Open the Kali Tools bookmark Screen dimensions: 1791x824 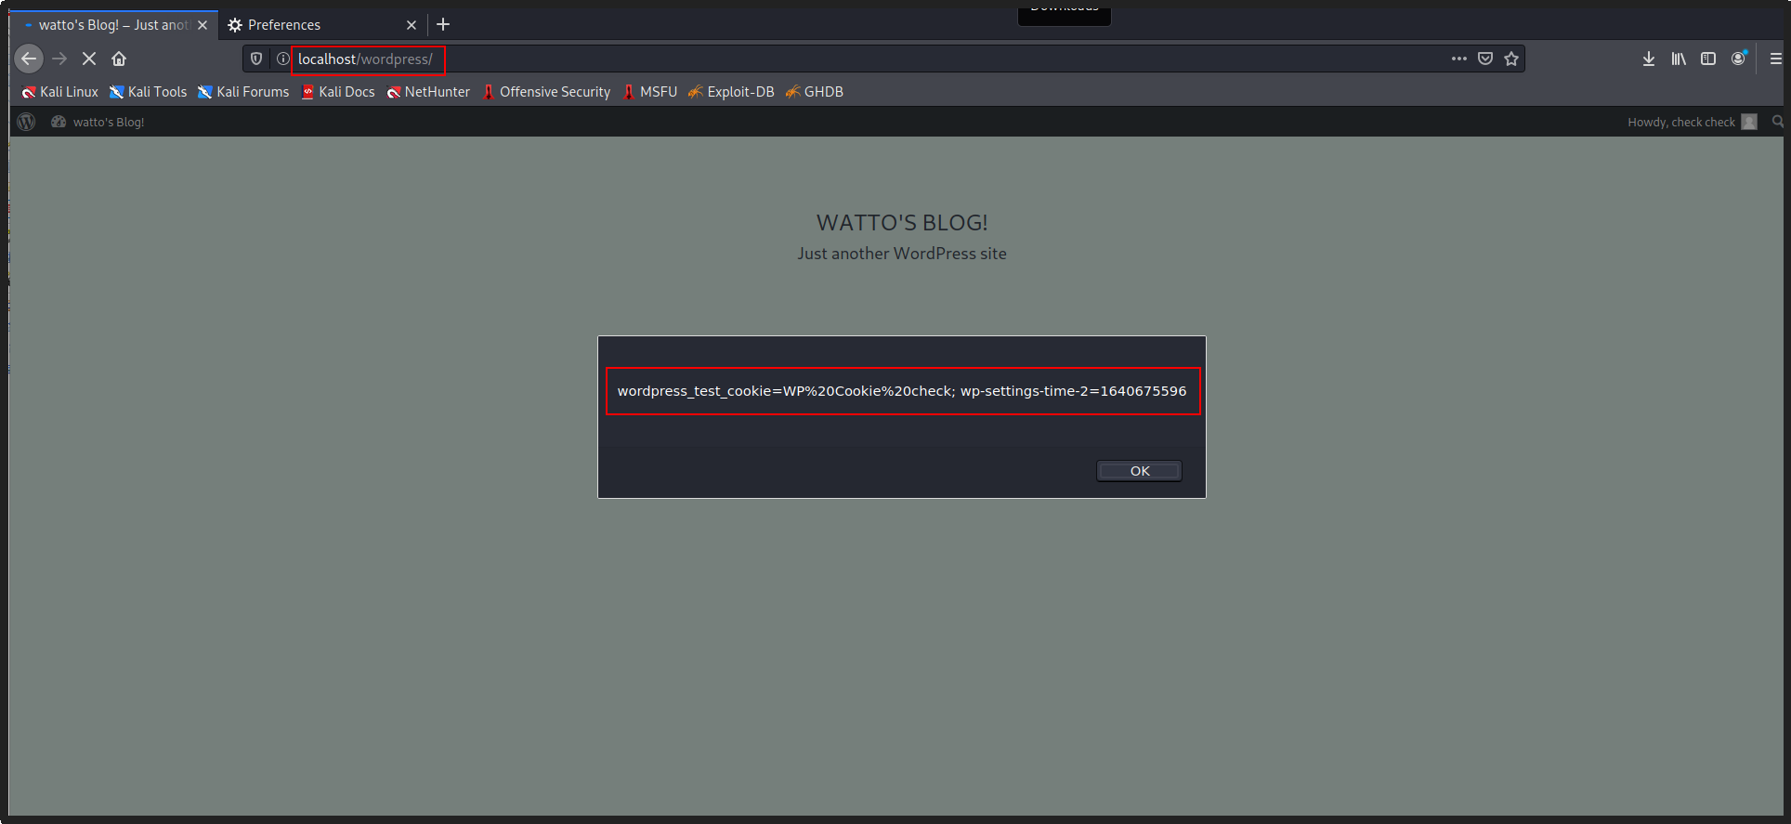[x=149, y=92]
